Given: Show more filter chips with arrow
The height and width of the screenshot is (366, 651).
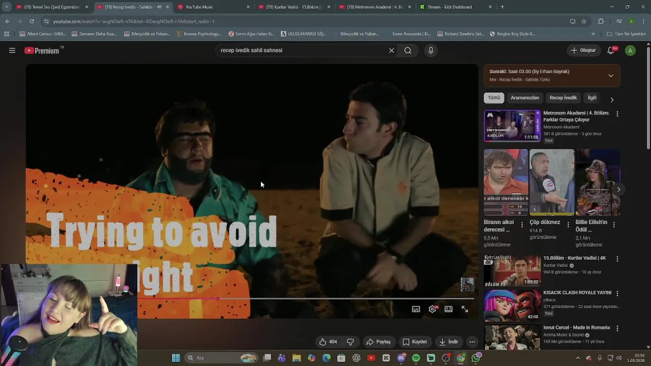Looking at the screenshot, I should tap(612, 100).
